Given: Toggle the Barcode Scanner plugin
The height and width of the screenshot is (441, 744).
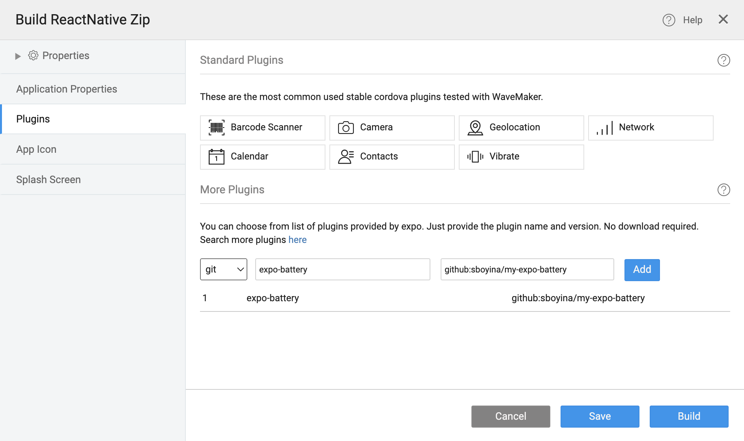Looking at the screenshot, I should click(262, 128).
